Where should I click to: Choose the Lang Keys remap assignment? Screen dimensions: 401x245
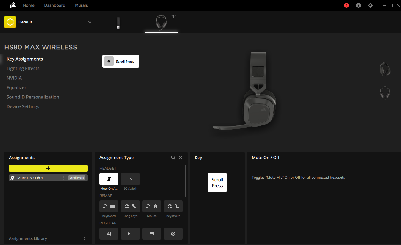pyautogui.click(x=130, y=206)
